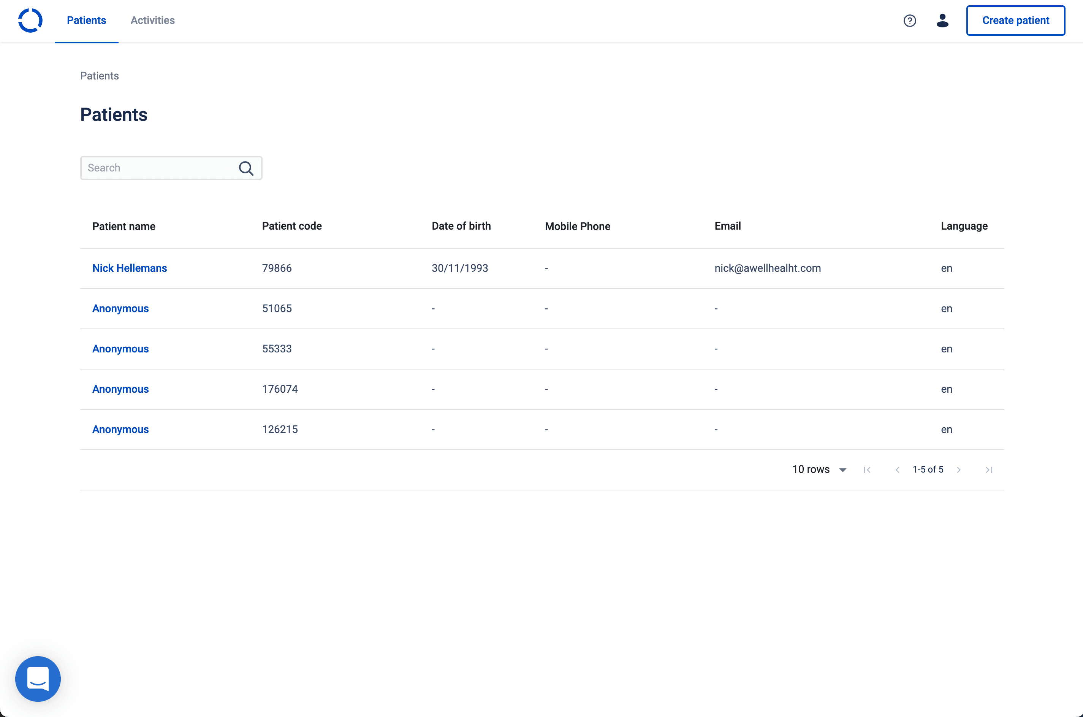Open the Intercom chat launcher

tap(38, 679)
